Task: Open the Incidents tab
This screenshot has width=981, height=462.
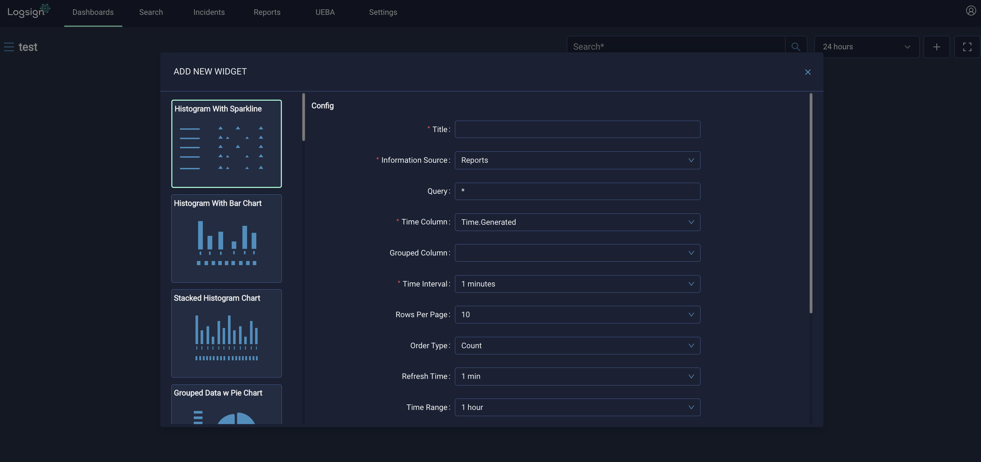Action: pyautogui.click(x=209, y=12)
